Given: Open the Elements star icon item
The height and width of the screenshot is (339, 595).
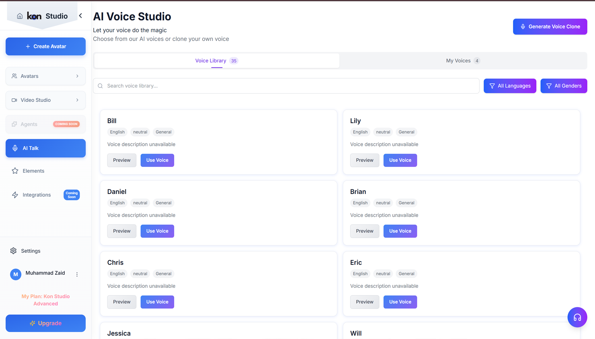Looking at the screenshot, I should pos(15,171).
